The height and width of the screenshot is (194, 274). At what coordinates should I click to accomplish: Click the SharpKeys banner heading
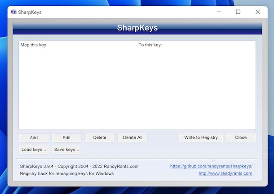tap(137, 28)
